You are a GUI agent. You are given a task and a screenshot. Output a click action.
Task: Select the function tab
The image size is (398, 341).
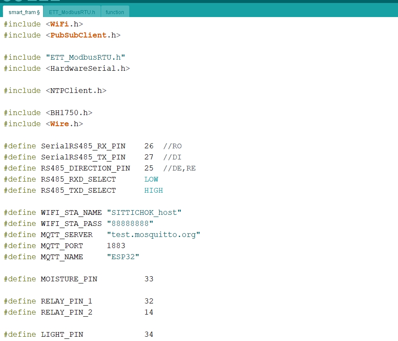coord(115,12)
